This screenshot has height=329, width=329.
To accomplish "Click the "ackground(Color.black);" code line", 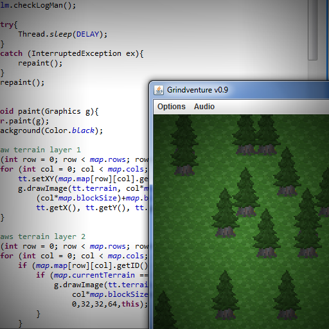I will click(51, 130).
